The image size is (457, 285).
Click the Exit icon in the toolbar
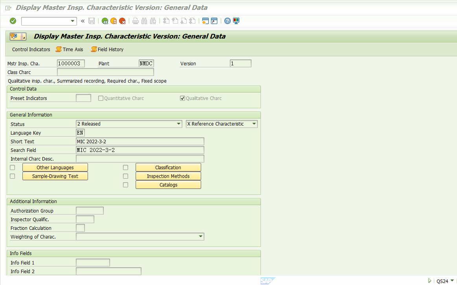[113, 21]
